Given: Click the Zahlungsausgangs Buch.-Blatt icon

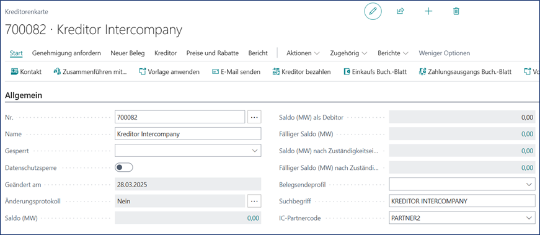Looking at the screenshot, I should 422,72.
